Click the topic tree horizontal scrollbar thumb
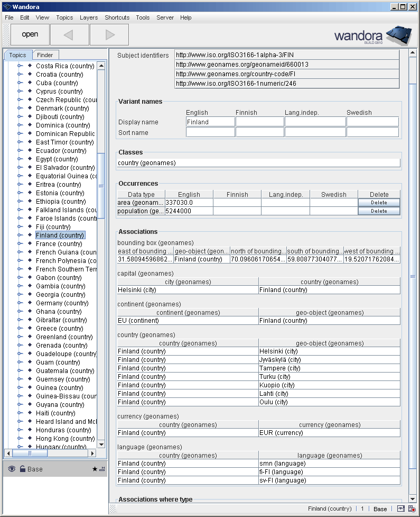 31,453
